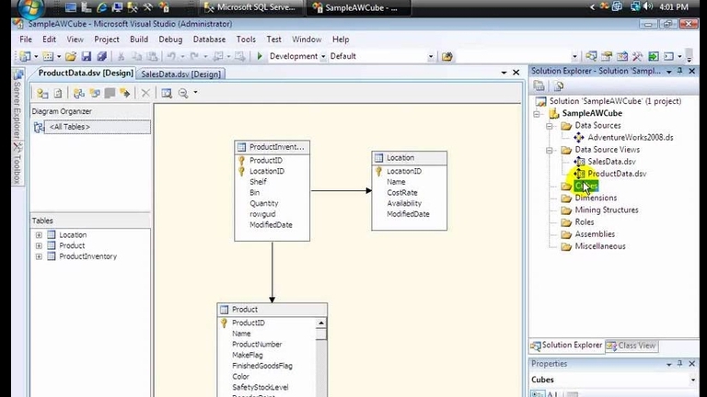Click the Find Table icon in DSV toolbar

[x=167, y=93]
